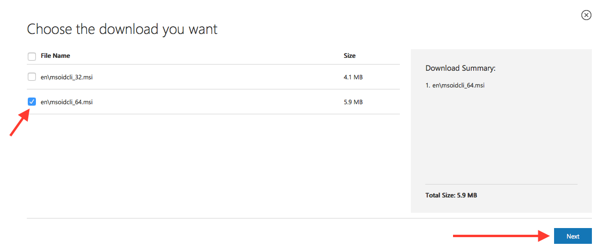Screen dimensions: 601x251
Task: Click the Download Summary heading
Action: pos(460,68)
